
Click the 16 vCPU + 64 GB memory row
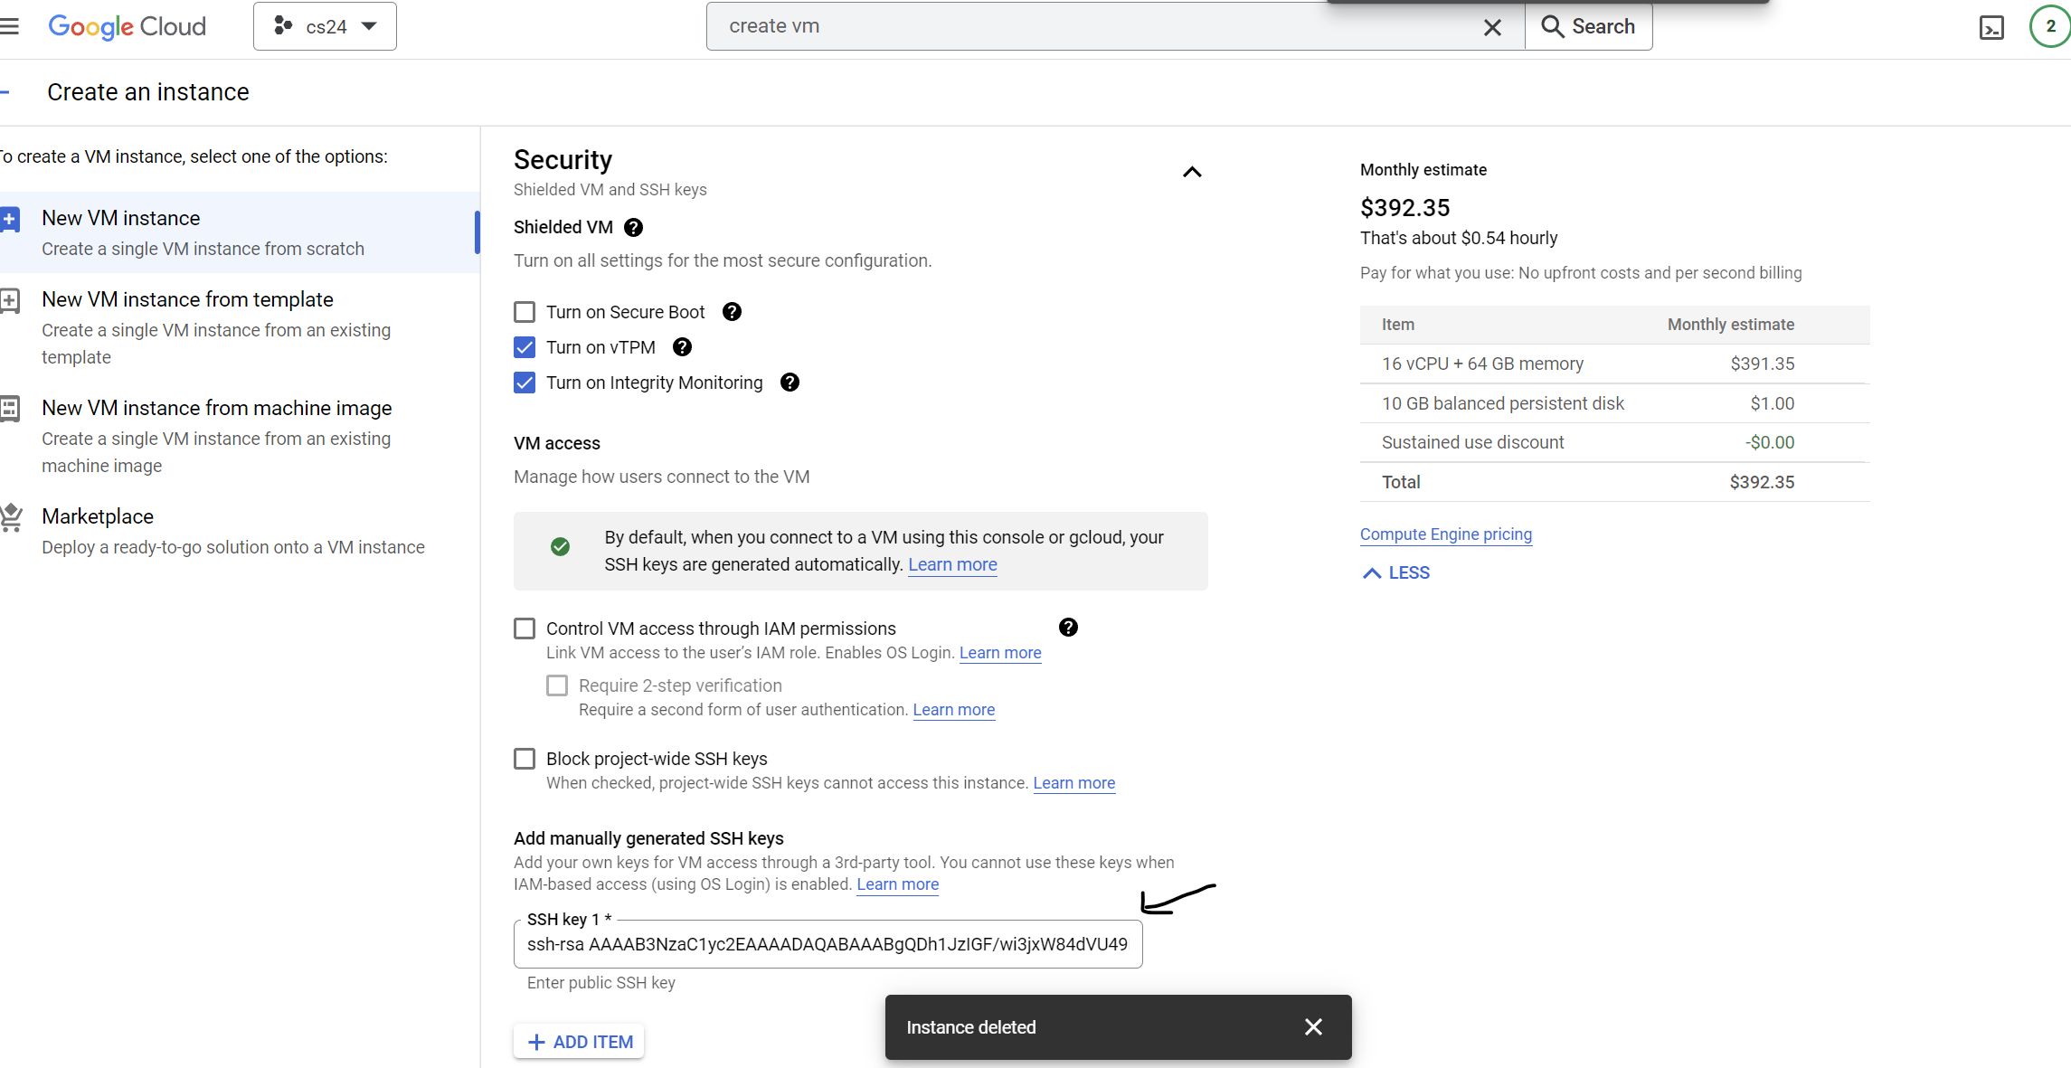(x=1614, y=364)
